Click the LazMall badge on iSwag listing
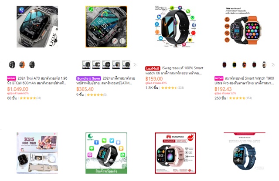Screen dimensions: 279x181 click(x=153, y=68)
